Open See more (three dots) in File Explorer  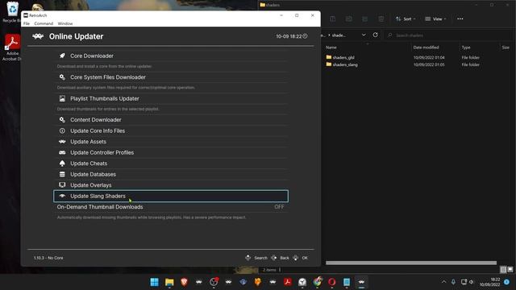pyautogui.click(x=460, y=19)
